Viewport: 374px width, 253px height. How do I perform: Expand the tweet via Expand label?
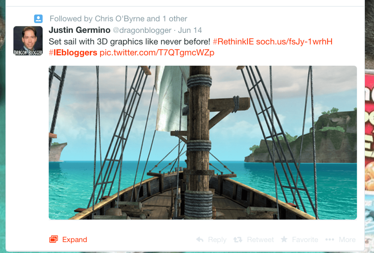coord(75,239)
